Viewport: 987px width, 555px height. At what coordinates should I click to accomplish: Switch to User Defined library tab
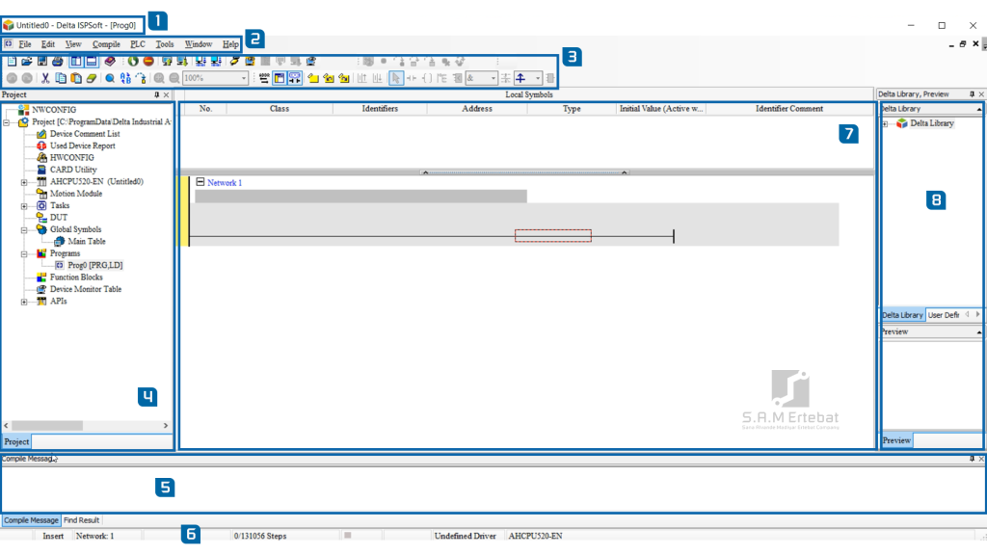point(943,315)
